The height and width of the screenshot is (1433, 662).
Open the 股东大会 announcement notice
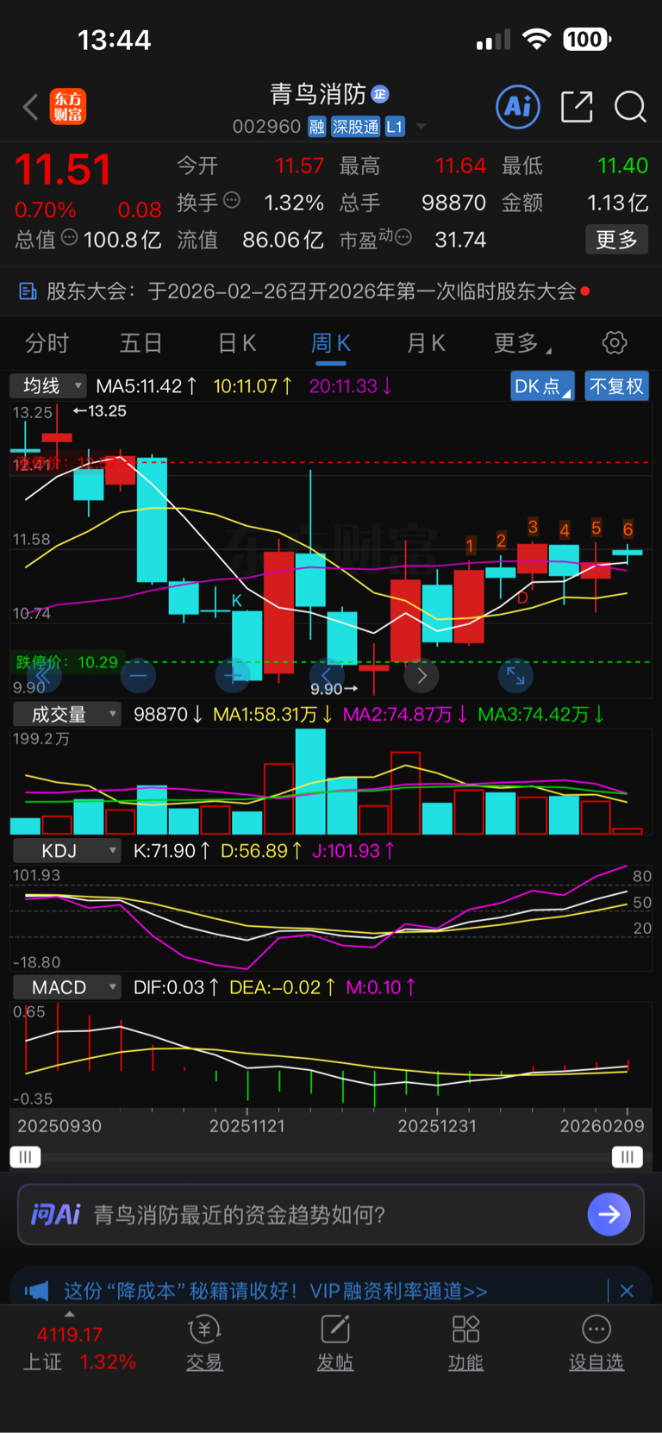pyautogui.click(x=331, y=291)
